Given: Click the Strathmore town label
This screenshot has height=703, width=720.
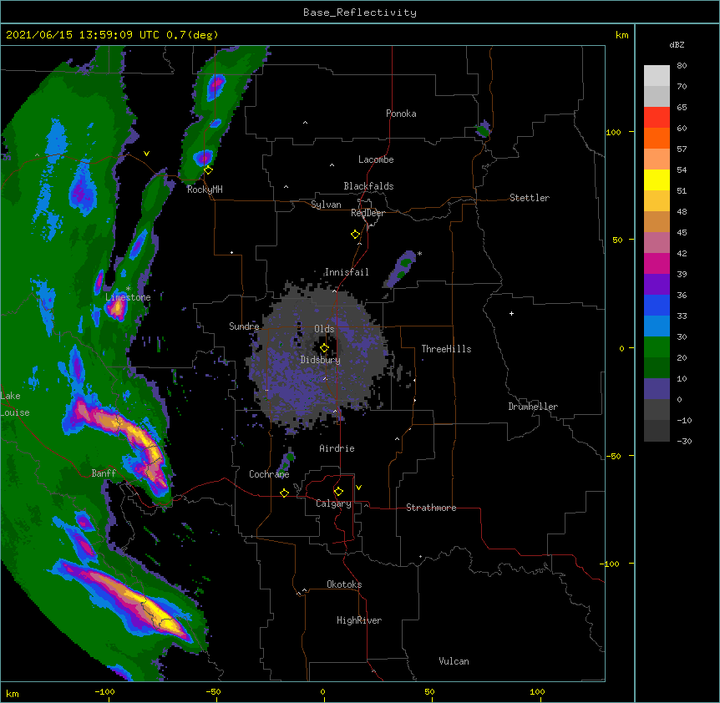Looking at the screenshot, I should (x=431, y=508).
